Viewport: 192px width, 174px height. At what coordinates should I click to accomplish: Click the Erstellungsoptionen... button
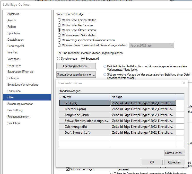[x=76, y=66]
